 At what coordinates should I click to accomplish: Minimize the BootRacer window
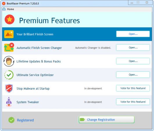coord(132,3)
